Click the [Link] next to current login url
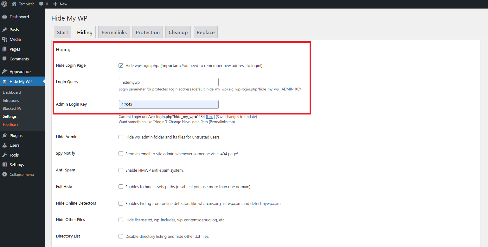Viewport: 488px width, 247px height. tap(210, 117)
